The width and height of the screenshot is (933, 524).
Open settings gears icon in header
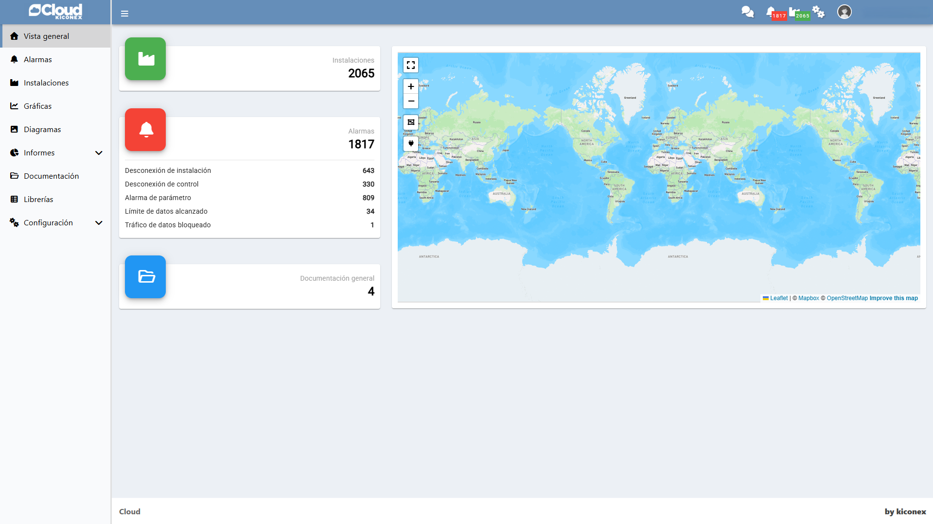pos(818,12)
